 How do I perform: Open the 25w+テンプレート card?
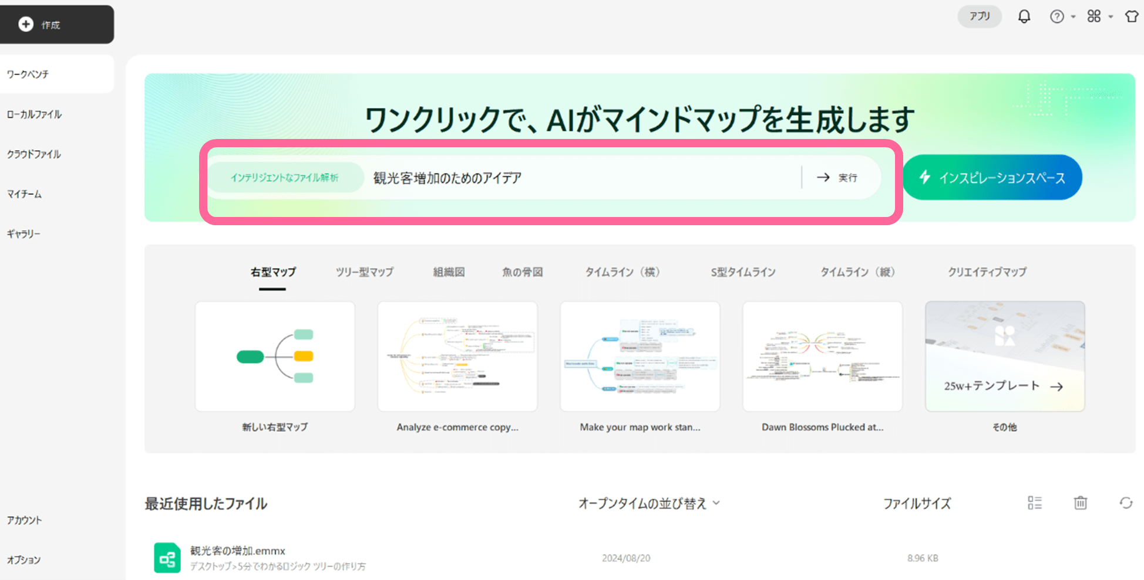[x=1005, y=356]
